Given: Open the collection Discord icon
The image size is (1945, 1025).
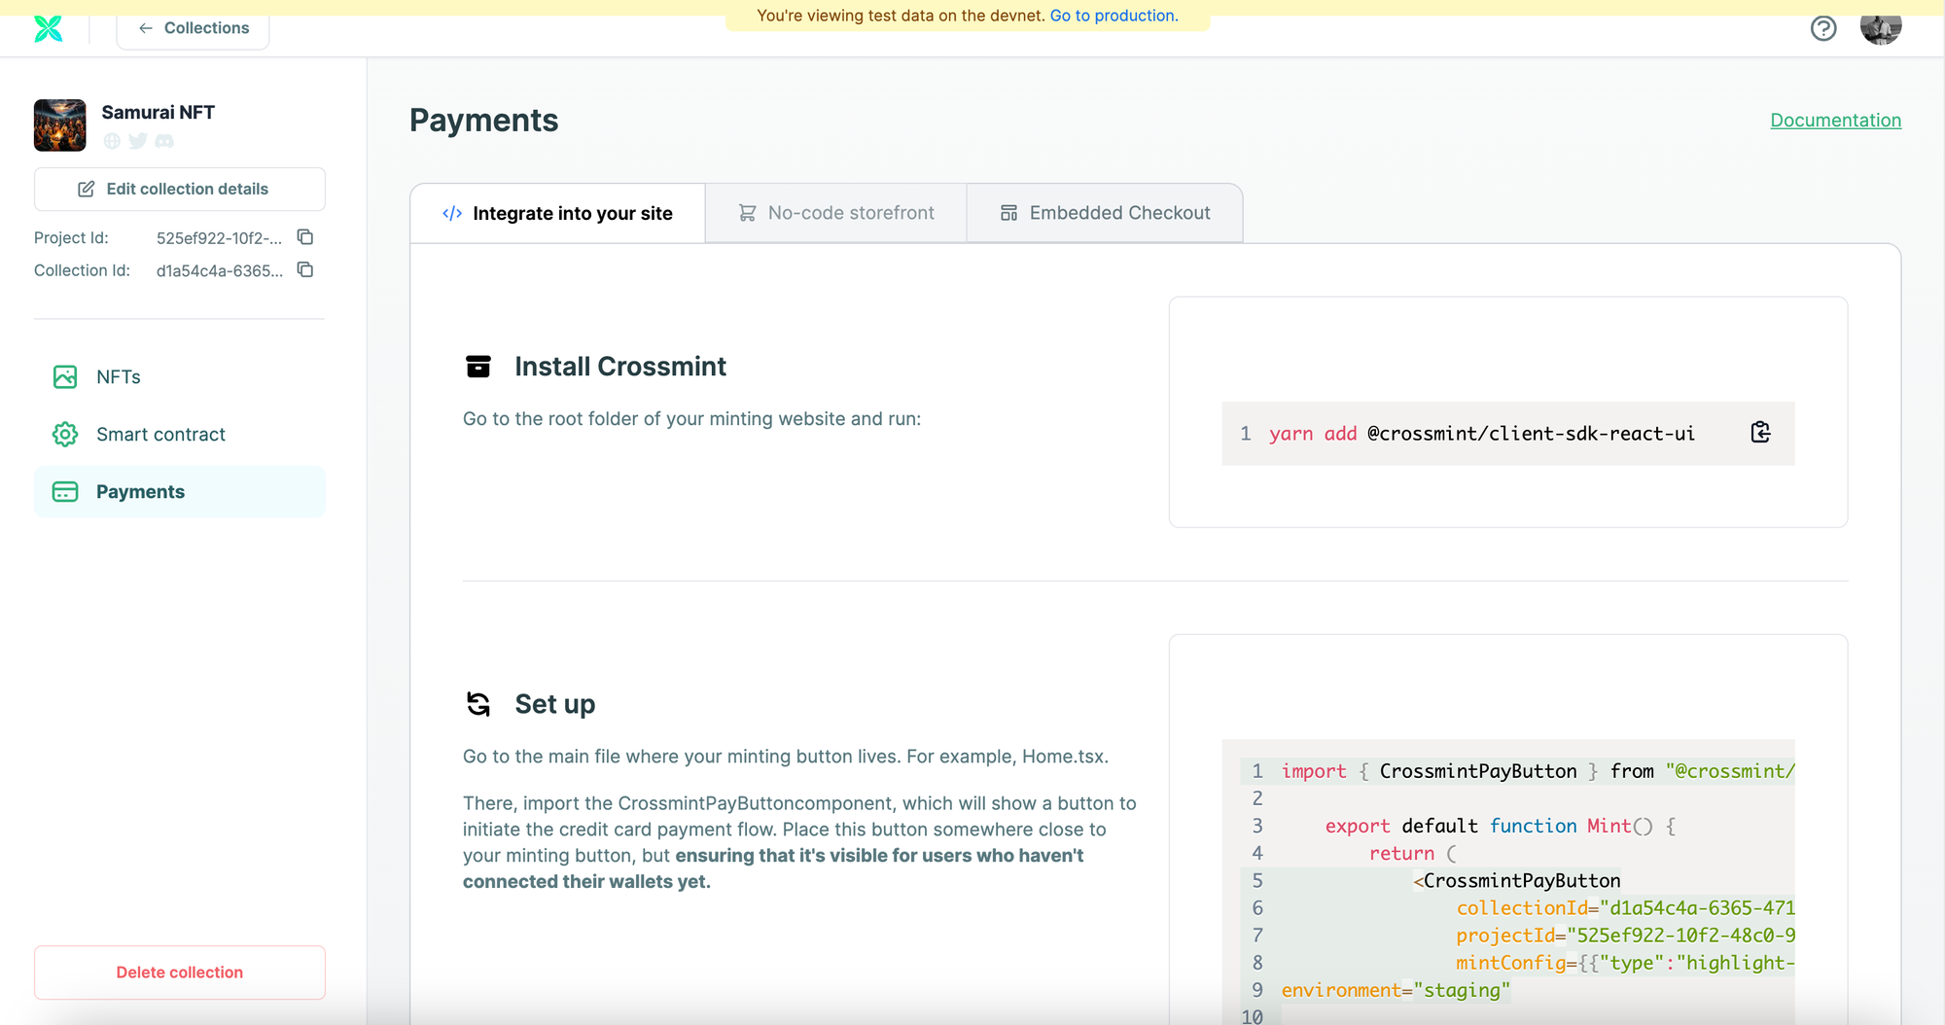Looking at the screenshot, I should 164,141.
